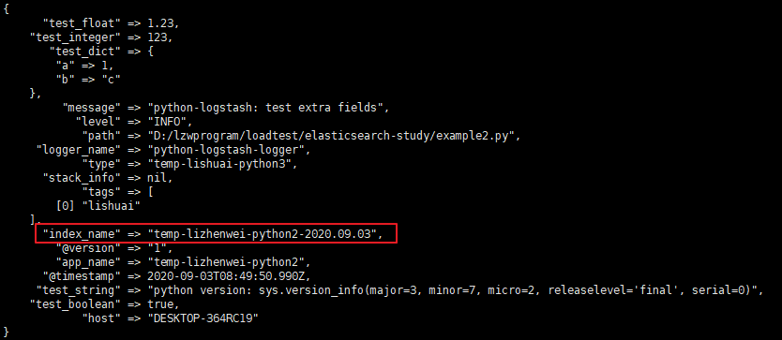Click the app_name value "temp-lizhenwei-python2"
Image resolution: width=782 pixels, height=340 pixels.
[227, 261]
